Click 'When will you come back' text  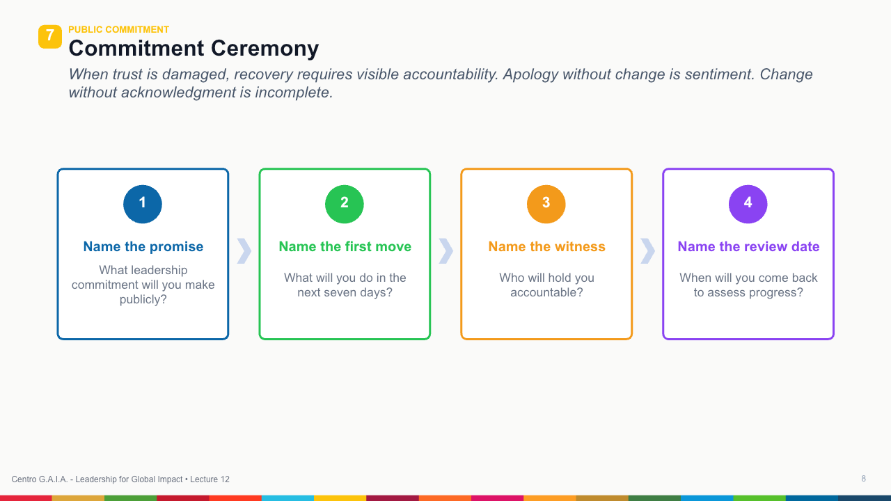coord(749,278)
